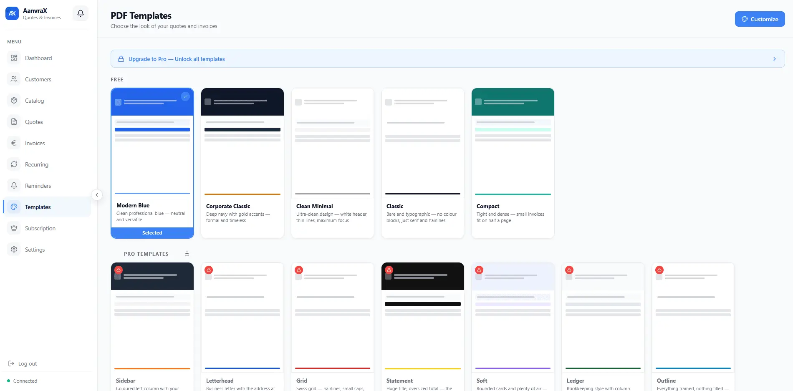Click red lock badge on Sidebar template

pyautogui.click(x=119, y=270)
